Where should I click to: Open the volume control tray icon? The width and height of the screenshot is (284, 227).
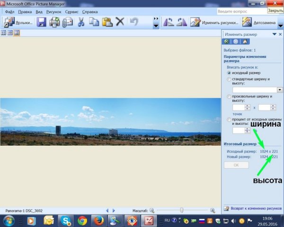coord(234,221)
